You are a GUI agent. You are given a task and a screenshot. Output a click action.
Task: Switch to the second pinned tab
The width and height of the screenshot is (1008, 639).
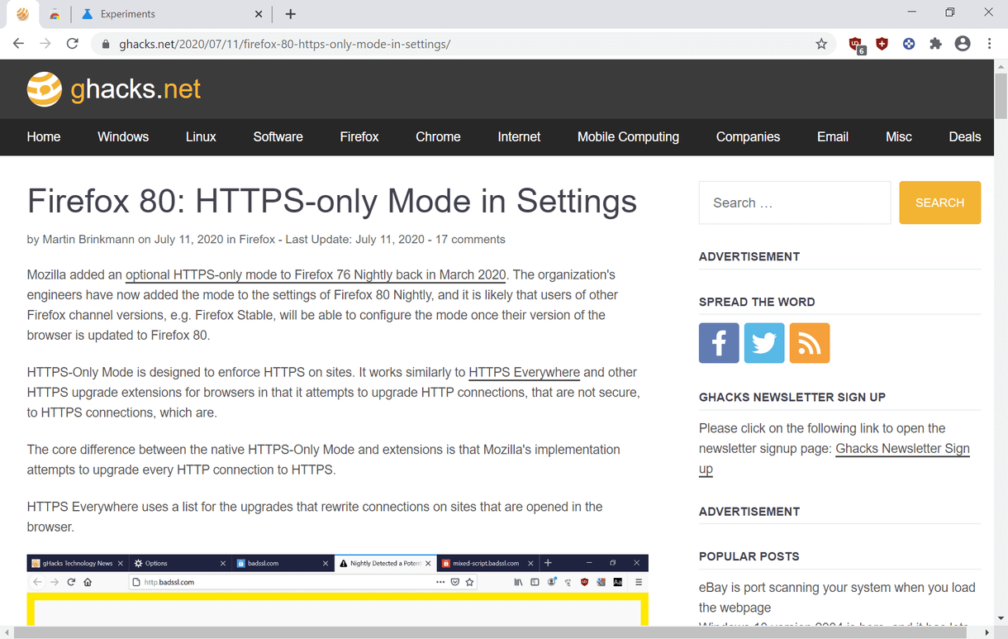(55, 14)
